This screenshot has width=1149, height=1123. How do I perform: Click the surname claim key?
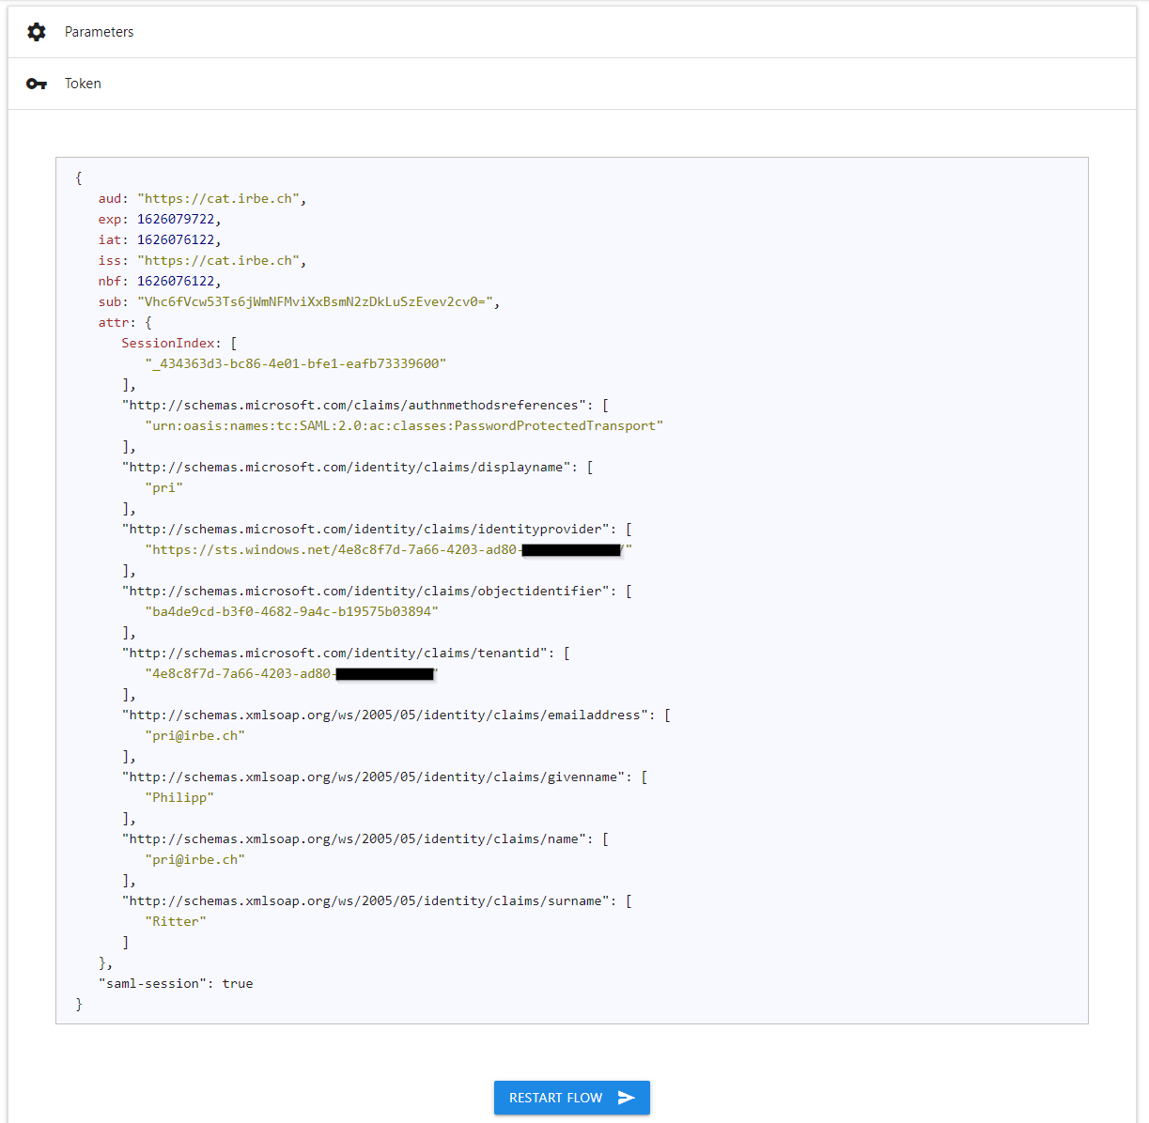coord(365,900)
